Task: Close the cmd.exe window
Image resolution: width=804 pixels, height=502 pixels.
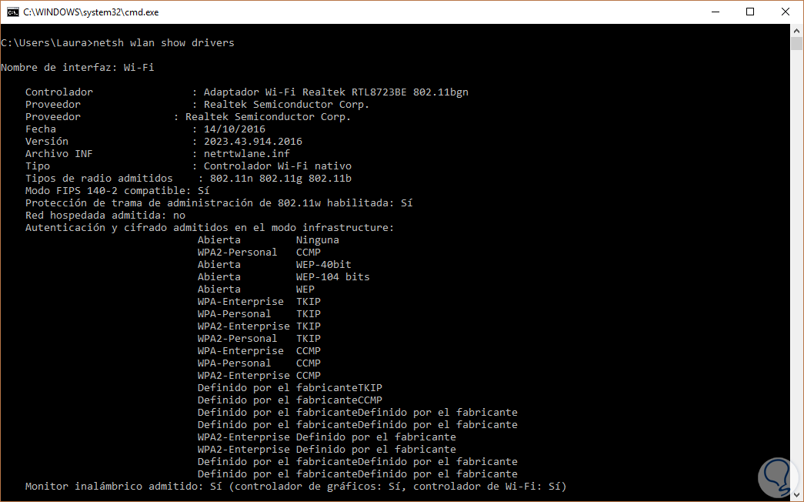Action: pos(786,12)
